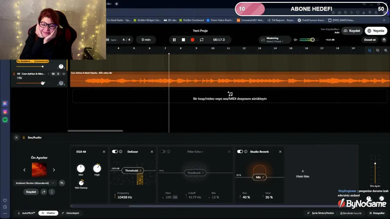Edit DeEsser frequency 10438 Hz
Viewport: 390px width, 219px height.
tap(125, 197)
